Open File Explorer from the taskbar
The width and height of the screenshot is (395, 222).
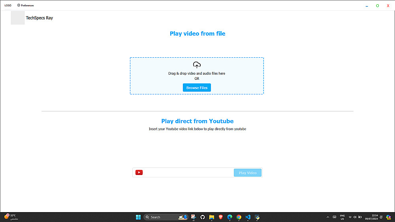coord(212,217)
